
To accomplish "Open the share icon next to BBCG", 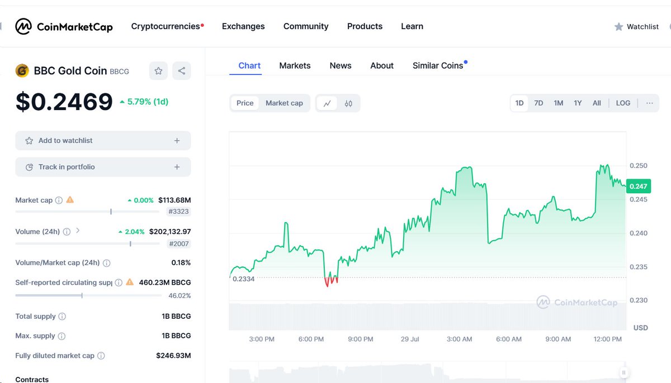I will 182,71.
